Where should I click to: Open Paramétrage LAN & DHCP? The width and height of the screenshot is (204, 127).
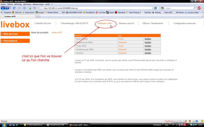point(74,23)
